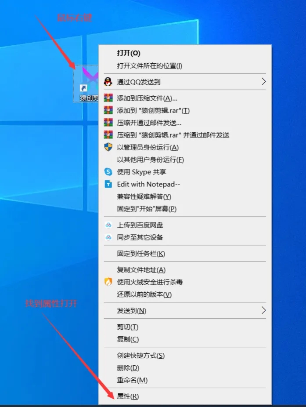
Task: Click Huorong security icon beside 使用火绒安全进行杀毒
Action: click(x=108, y=282)
